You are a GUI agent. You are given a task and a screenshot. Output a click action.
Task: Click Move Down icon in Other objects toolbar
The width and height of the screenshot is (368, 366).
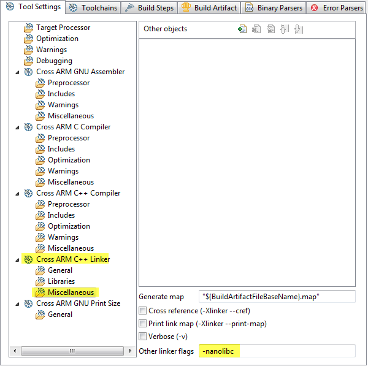click(298, 29)
